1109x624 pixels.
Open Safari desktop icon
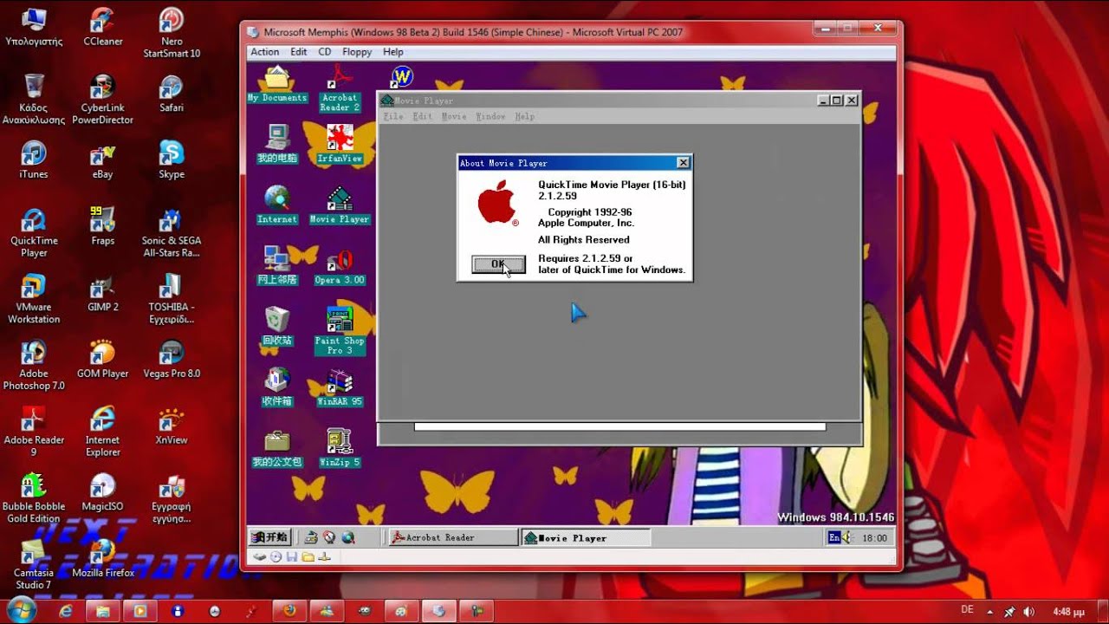(172, 94)
